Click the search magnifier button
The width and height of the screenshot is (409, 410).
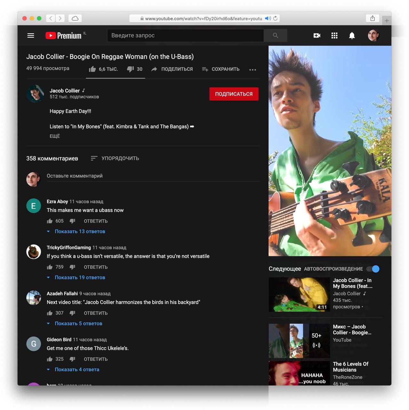[x=275, y=36]
